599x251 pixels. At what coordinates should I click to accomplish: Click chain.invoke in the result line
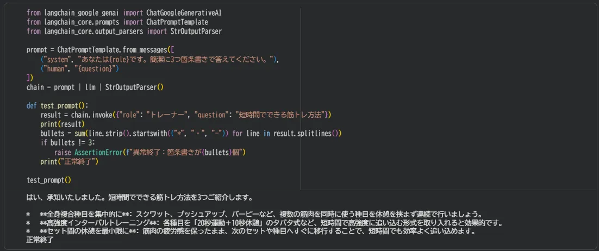point(90,115)
